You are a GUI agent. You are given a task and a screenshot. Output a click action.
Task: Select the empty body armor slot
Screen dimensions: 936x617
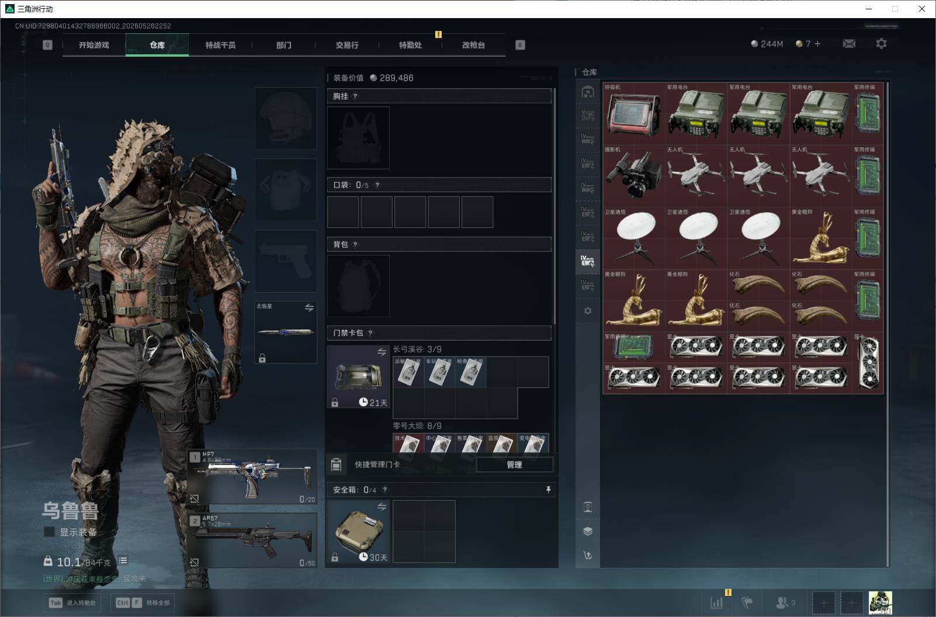(x=286, y=189)
